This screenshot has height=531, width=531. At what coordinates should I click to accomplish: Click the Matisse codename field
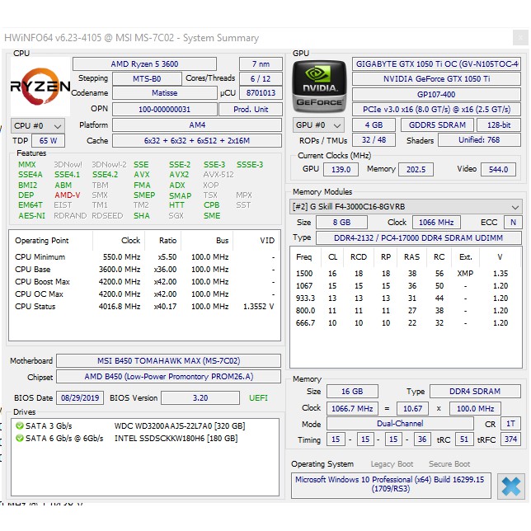(165, 93)
